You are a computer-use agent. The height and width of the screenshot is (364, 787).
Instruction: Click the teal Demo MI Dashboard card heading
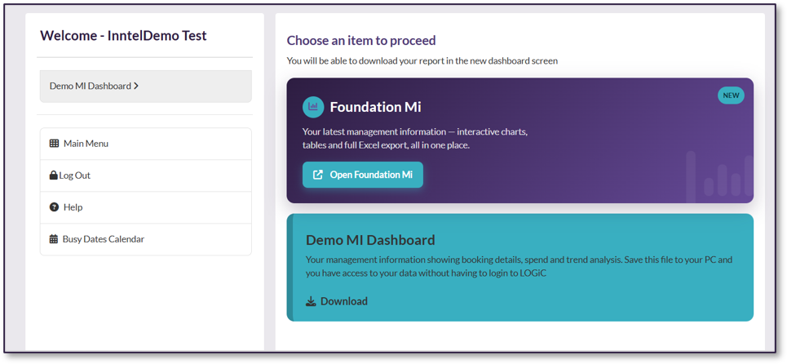370,240
